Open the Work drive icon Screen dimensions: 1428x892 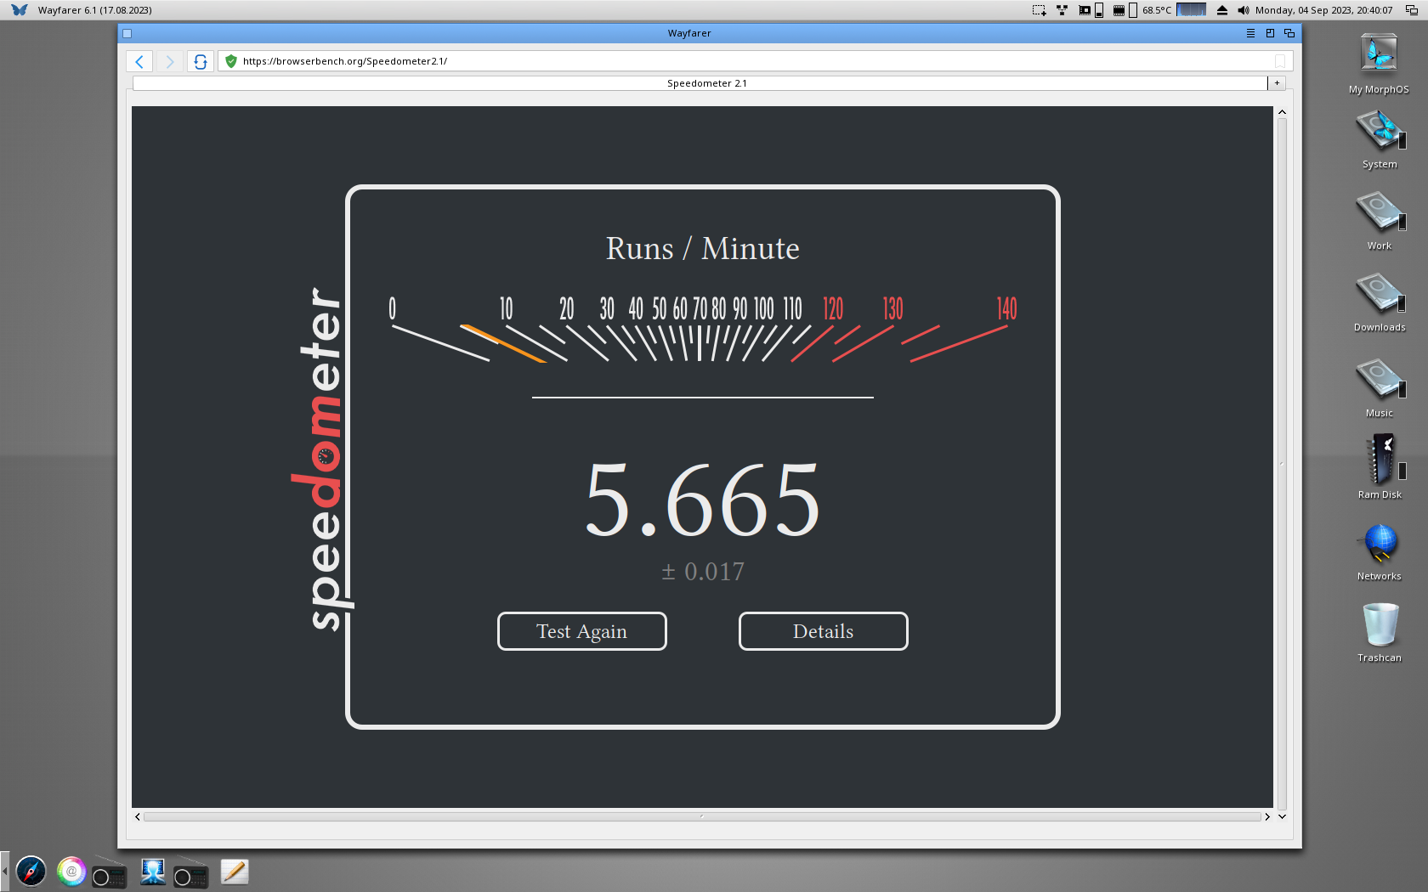[x=1380, y=221]
